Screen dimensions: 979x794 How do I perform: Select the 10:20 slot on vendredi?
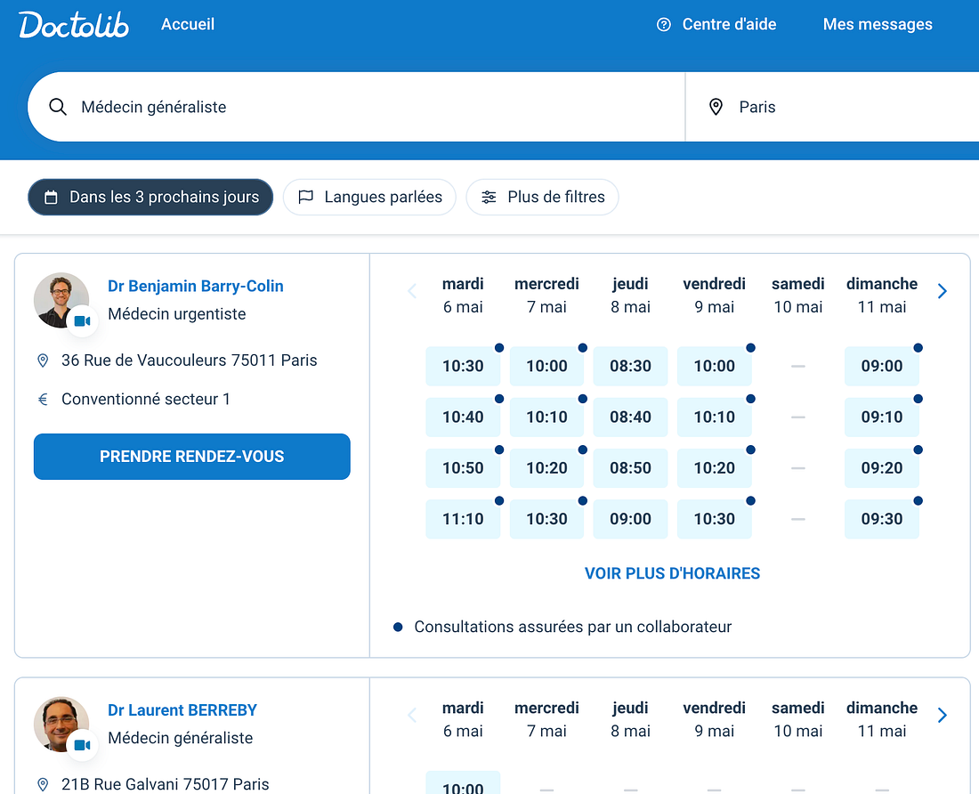pos(715,468)
